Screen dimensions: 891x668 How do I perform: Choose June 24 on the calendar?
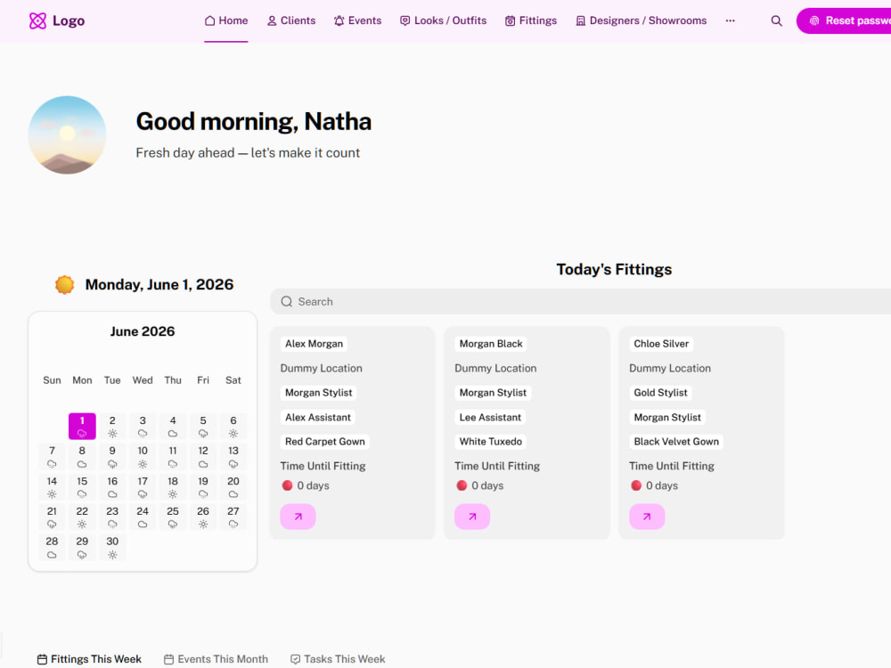click(x=143, y=517)
